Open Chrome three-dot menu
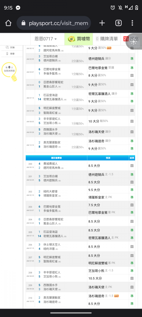Viewport: 142px width, 317px height. [132, 23]
